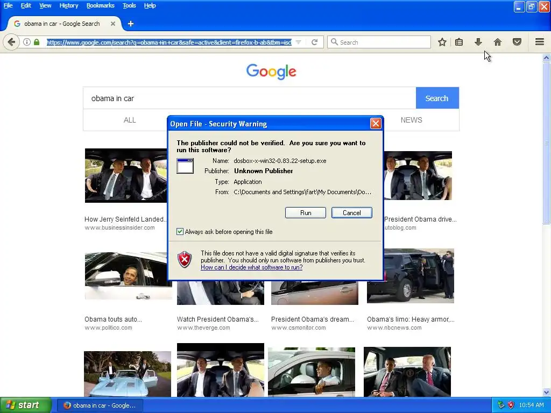
Task: Select the 'obama in car - Google Search' tab
Action: click(x=62, y=24)
